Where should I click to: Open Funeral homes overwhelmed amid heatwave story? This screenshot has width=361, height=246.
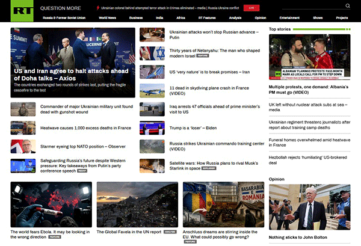pos(309,143)
